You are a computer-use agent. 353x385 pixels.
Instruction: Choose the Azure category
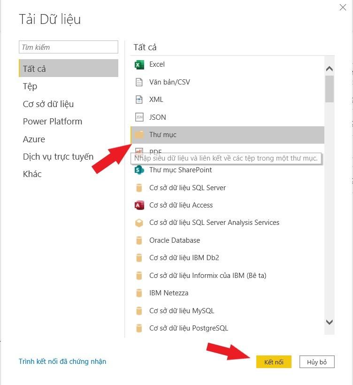(69, 139)
